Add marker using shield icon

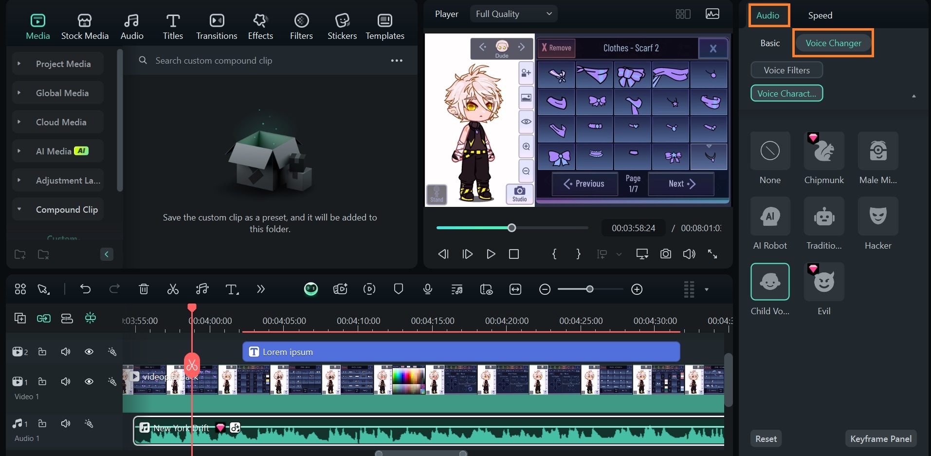[x=399, y=289]
